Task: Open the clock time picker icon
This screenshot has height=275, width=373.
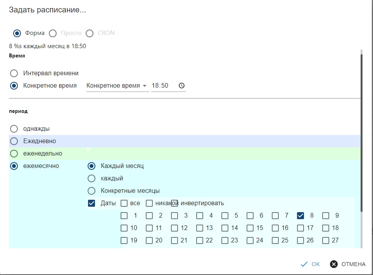Action: click(x=181, y=86)
